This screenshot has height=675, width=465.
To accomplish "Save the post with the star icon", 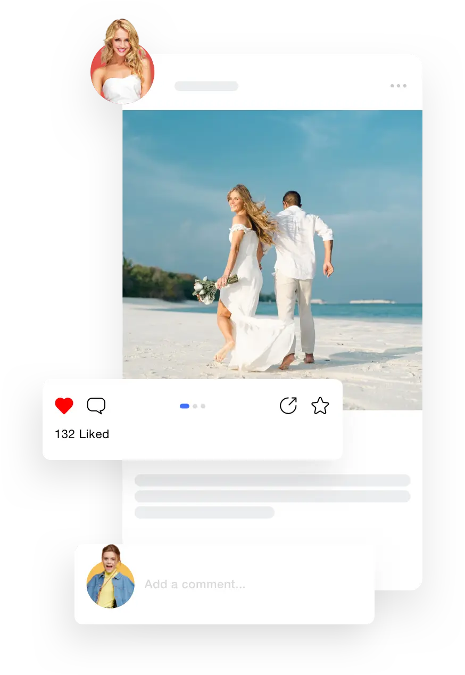I will (x=320, y=406).
